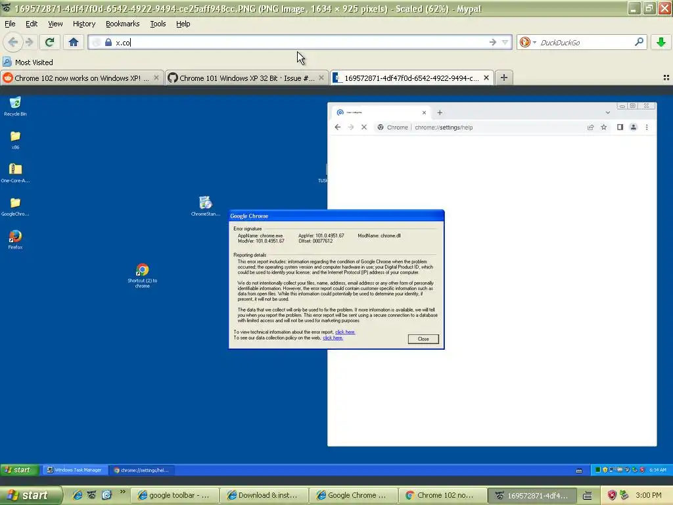The image size is (673, 505).
Task: Click 'click here' data collection policy link
Action: point(333,338)
